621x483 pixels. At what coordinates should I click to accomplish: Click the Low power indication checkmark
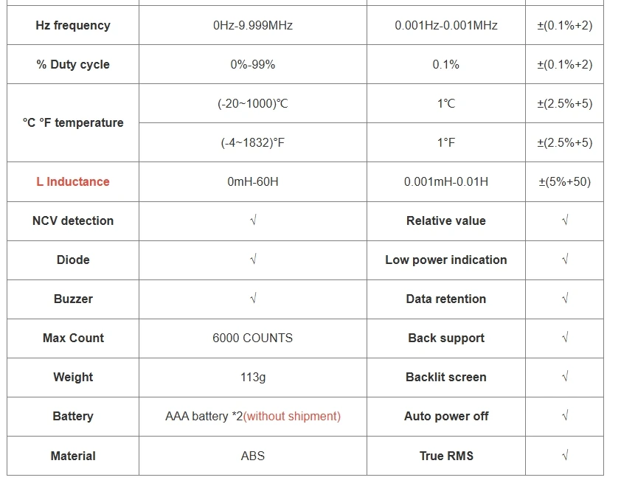[x=565, y=260]
